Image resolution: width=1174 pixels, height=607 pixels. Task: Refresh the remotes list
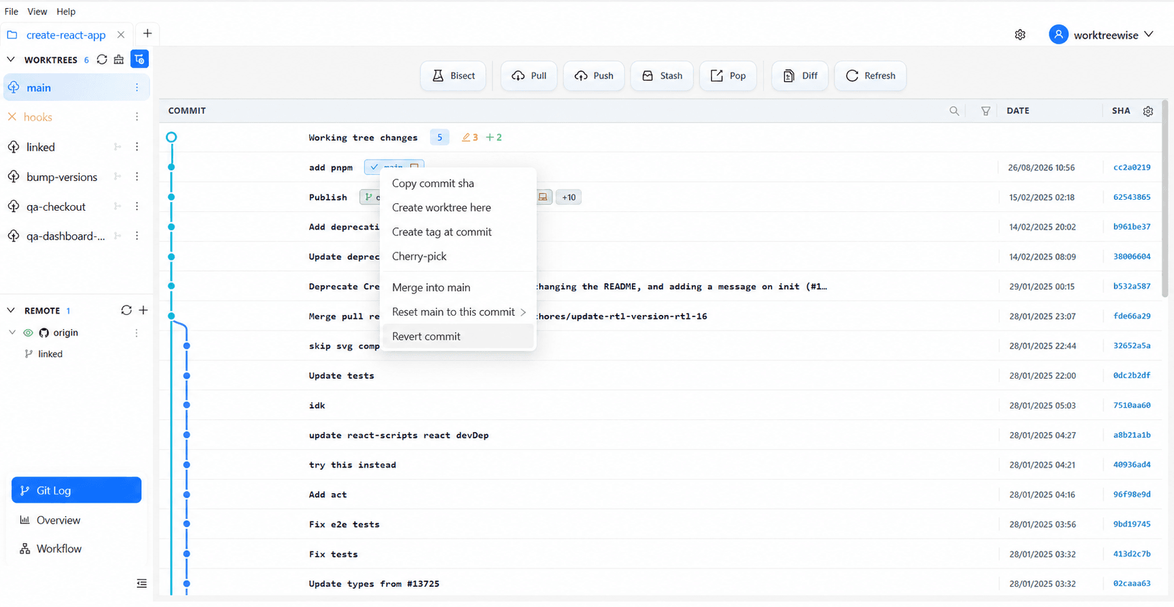pyautogui.click(x=126, y=310)
